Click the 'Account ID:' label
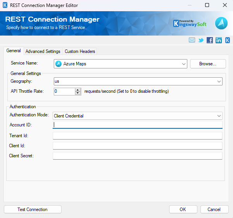The height and width of the screenshot is (218, 233). pos(21,125)
